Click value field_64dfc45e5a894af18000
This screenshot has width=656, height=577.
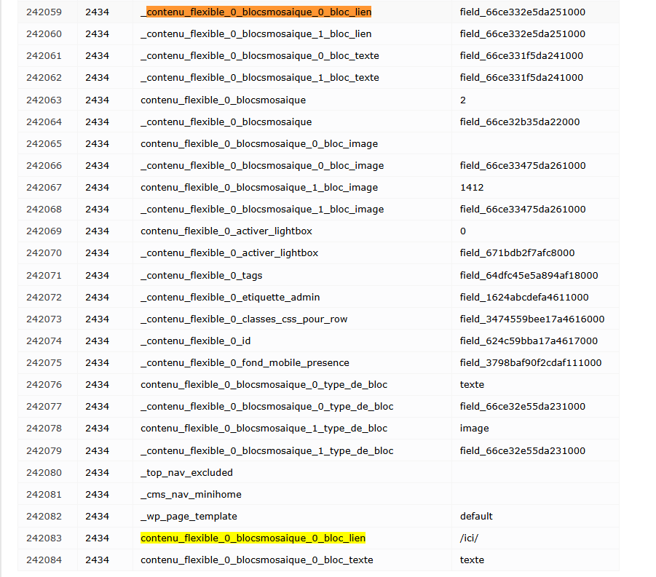click(x=529, y=276)
